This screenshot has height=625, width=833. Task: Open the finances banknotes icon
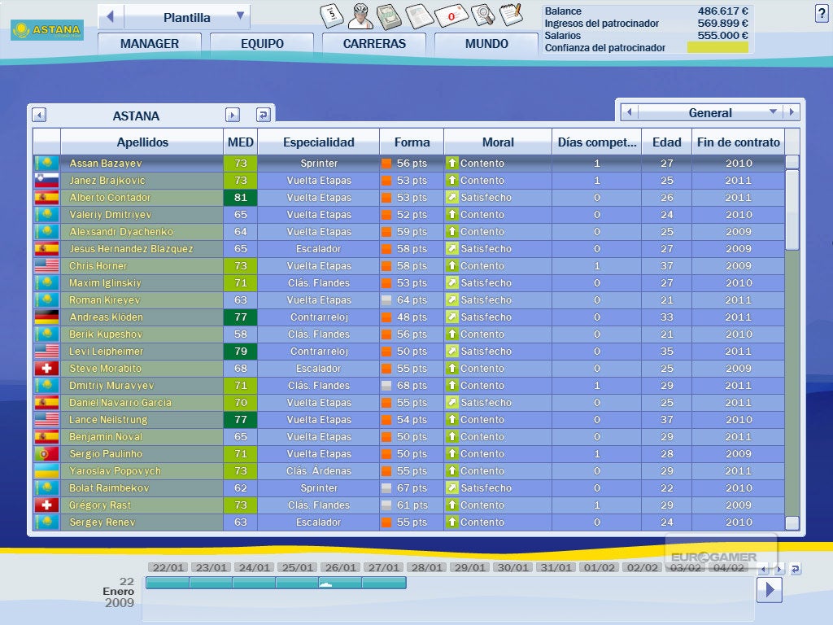tap(389, 16)
